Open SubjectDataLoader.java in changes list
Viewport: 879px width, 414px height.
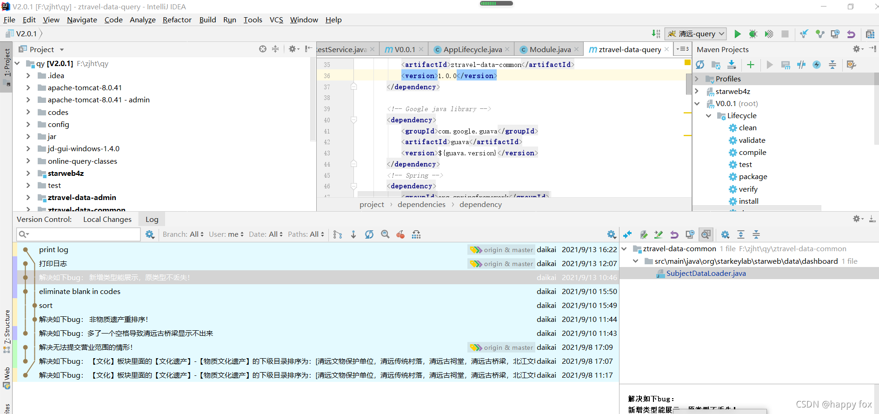tap(706, 274)
